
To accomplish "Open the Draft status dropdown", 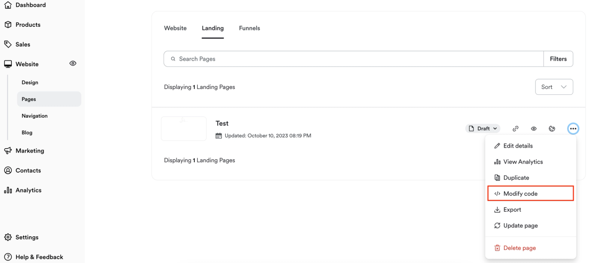I will click(x=483, y=128).
